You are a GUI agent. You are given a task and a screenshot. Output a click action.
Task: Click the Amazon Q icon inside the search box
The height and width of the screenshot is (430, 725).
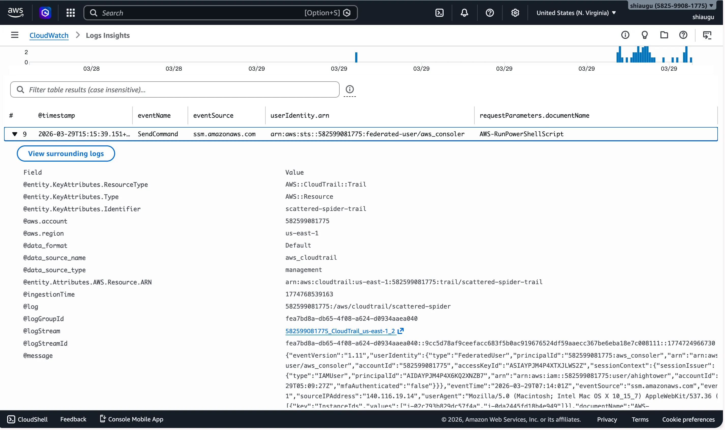346,13
